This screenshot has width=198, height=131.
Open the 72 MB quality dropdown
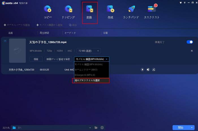click(89, 51)
